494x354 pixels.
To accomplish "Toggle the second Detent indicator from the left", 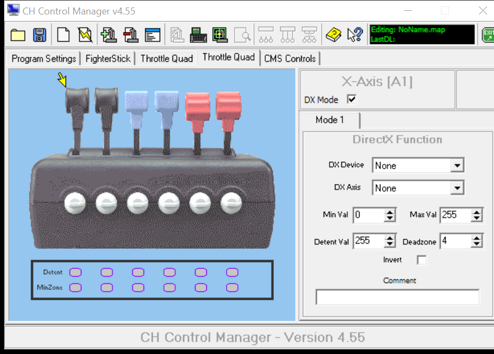I will click(x=107, y=272).
